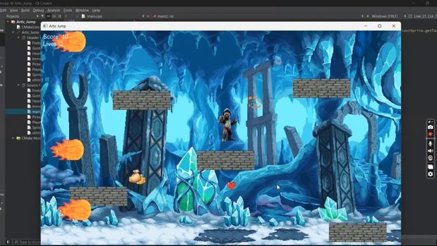This screenshot has height=246, width=437.
Task: Click the Line 27 column indicator
Action: 425,16
